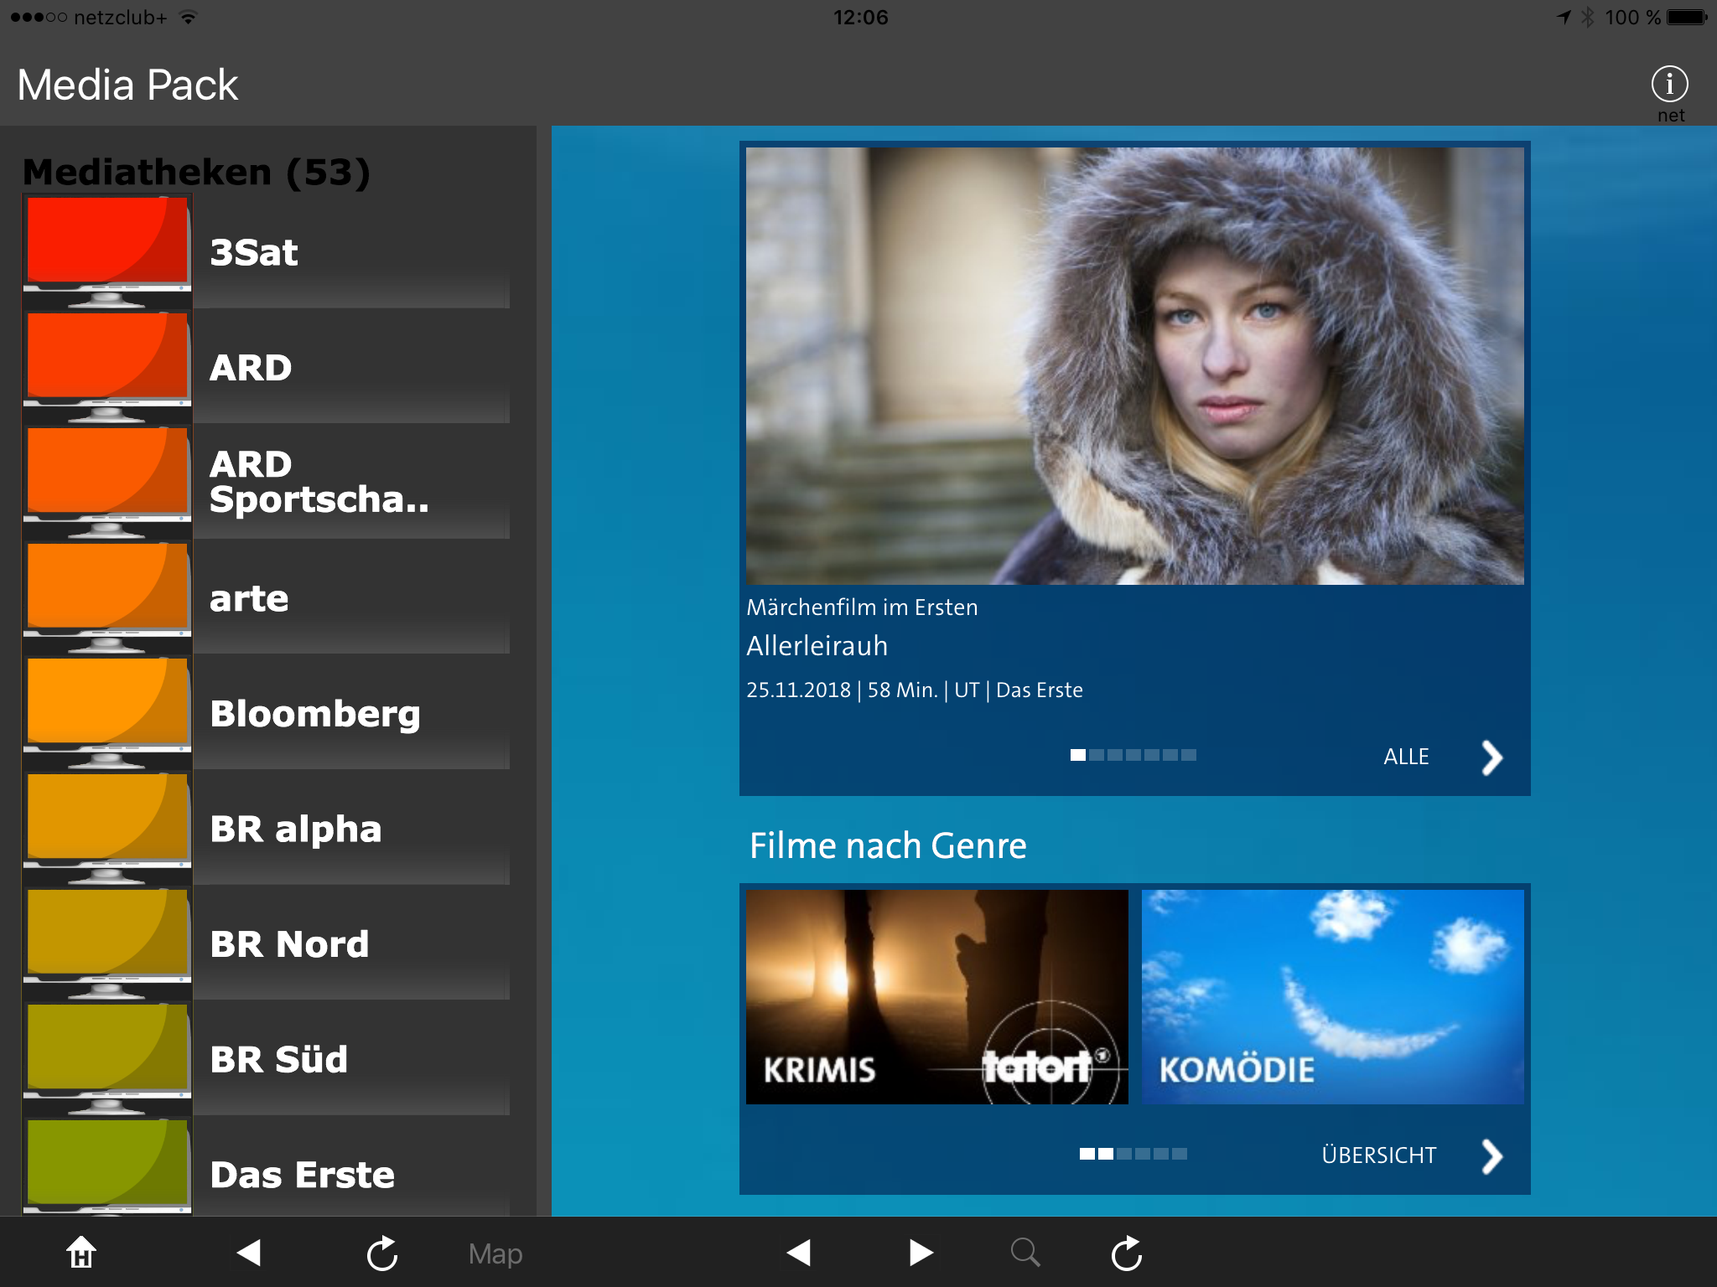Tap the reload icon right of the magnifier
Image resolution: width=1717 pixels, height=1287 pixels.
[1127, 1253]
